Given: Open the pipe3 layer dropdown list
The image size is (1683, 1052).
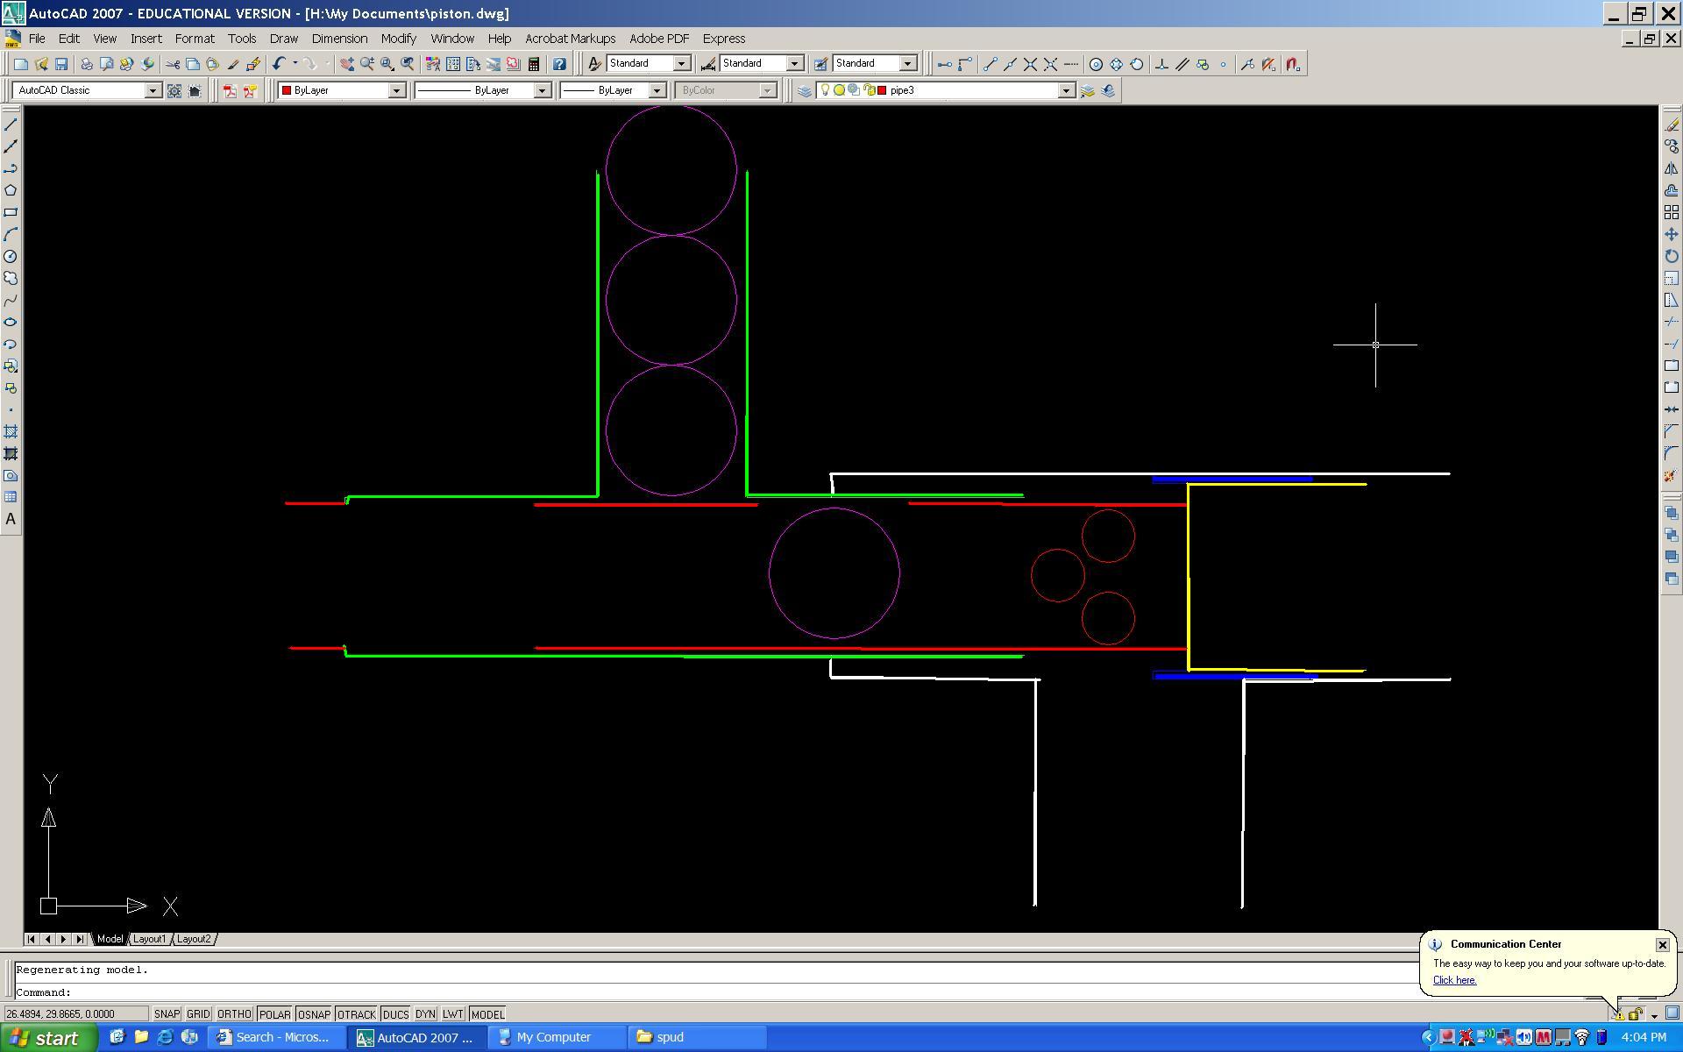Looking at the screenshot, I should 1066,90.
